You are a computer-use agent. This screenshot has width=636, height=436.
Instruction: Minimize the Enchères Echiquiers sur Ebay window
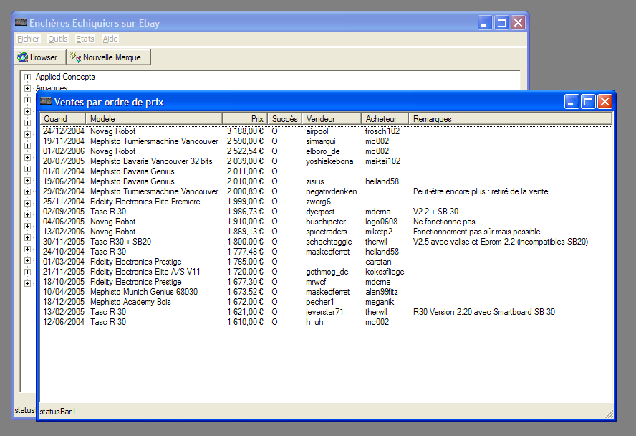485,23
